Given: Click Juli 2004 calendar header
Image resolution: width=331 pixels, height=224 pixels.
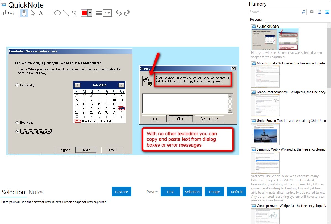Looking at the screenshot, I should [x=99, y=85].
